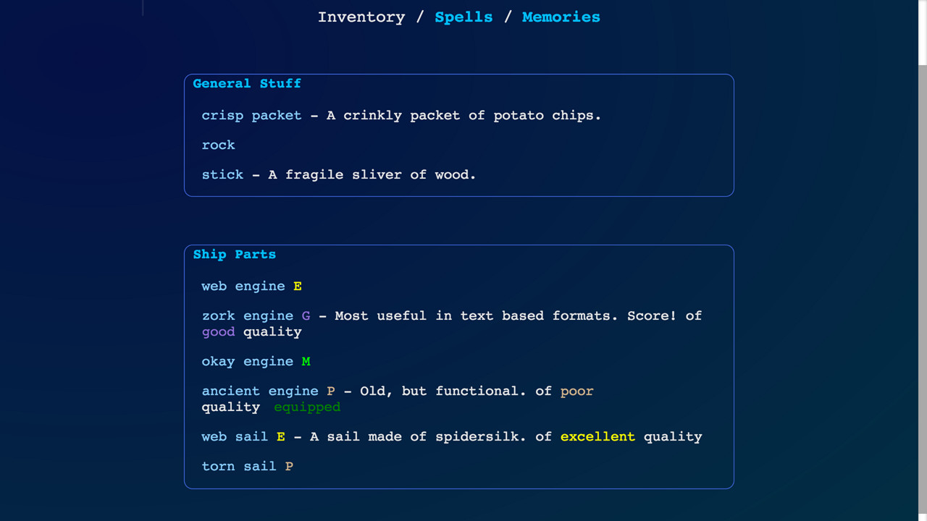Switch to the Spells tab
This screenshot has height=521, width=927.
coord(463,17)
